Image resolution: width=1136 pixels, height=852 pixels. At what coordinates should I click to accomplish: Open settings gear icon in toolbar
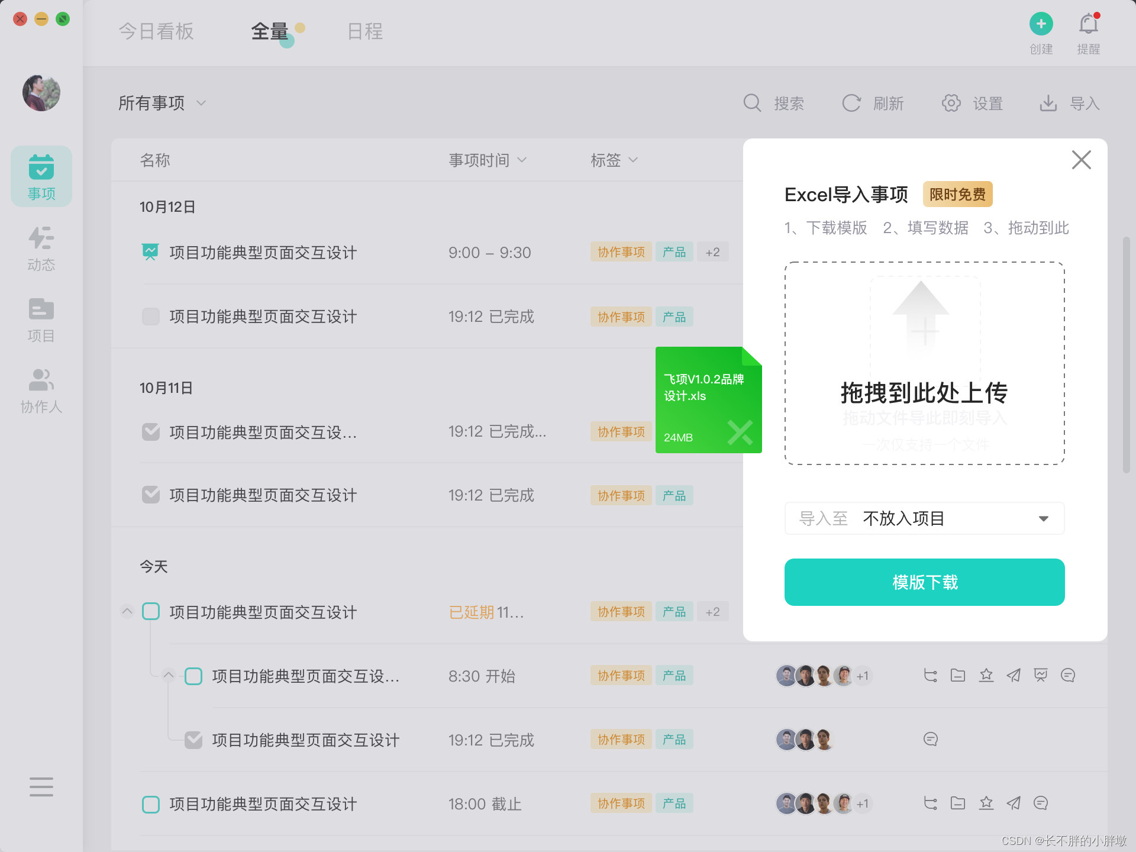951,103
